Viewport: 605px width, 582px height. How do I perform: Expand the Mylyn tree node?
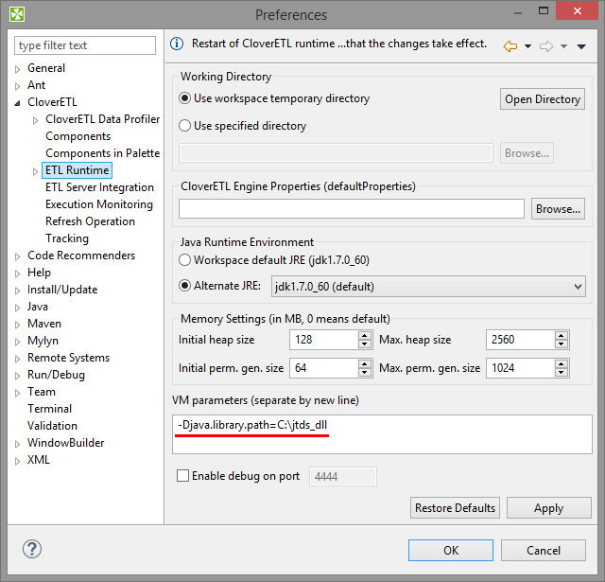click(17, 342)
